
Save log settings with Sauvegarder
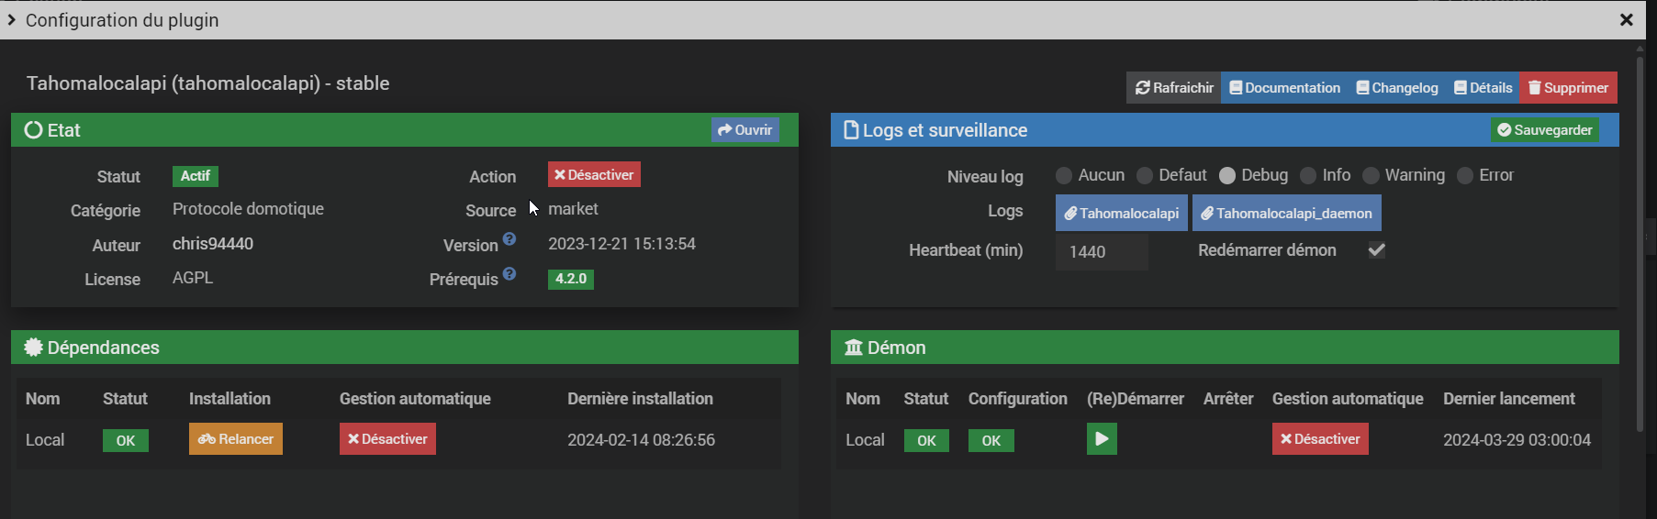pos(1545,130)
